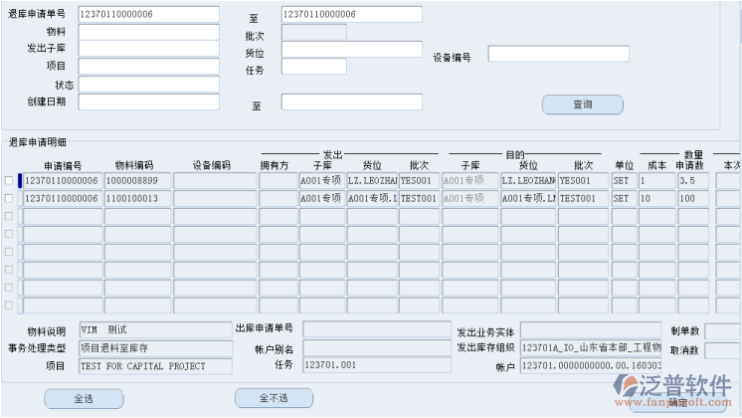Check the second row checkbox for item 1100100013
Screen dimensions: 742x418
coord(9,199)
